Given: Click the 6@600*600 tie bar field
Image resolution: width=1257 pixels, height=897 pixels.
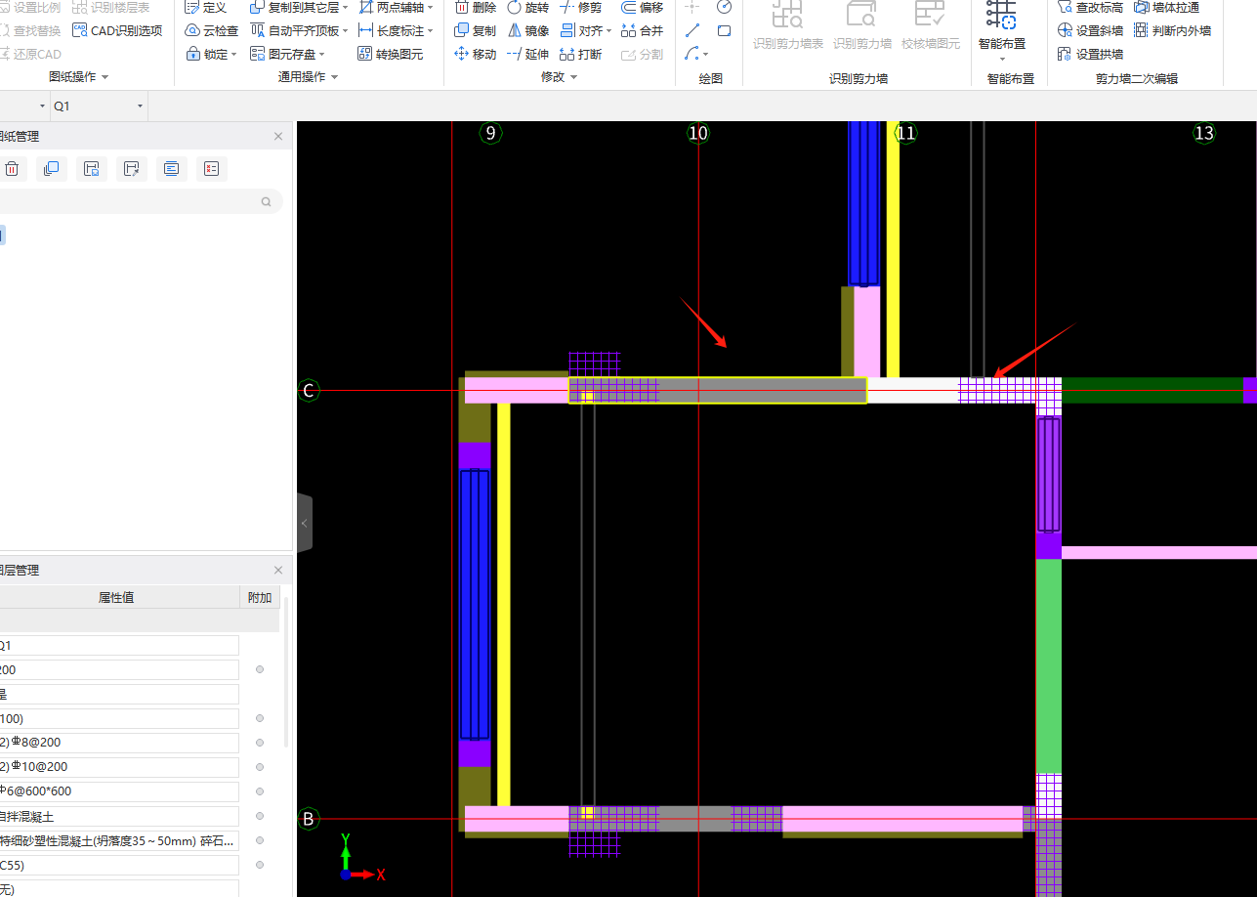Looking at the screenshot, I should coord(119,791).
